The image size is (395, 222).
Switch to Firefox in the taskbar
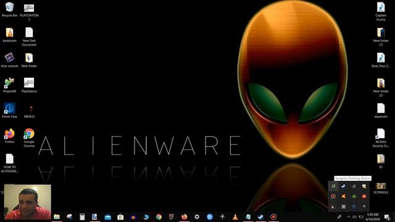pos(184,216)
